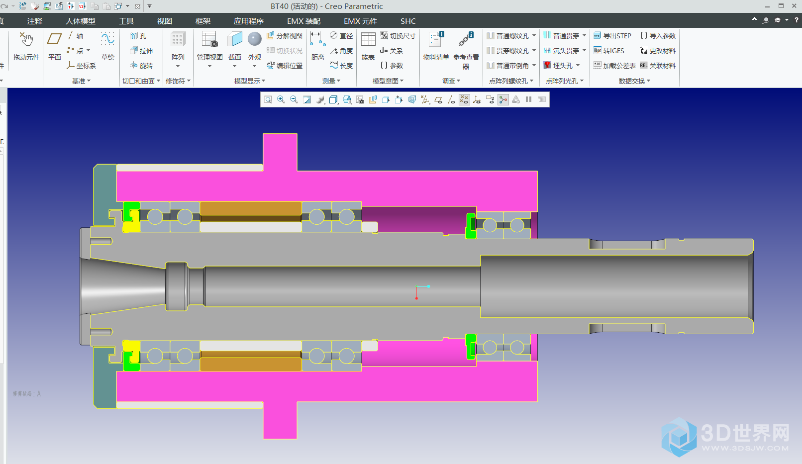Expand the Model Display group dropdown
The image size is (802, 464).
pyautogui.click(x=250, y=81)
